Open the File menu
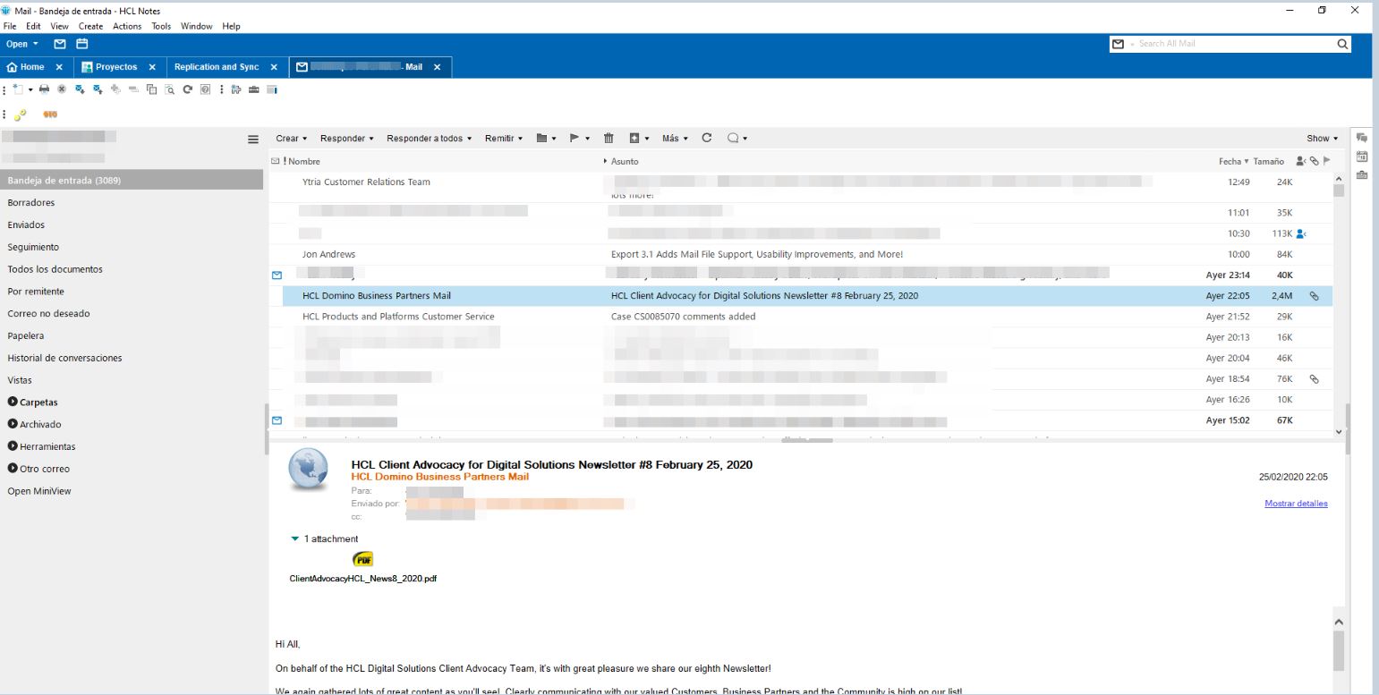The width and height of the screenshot is (1379, 695). point(10,26)
